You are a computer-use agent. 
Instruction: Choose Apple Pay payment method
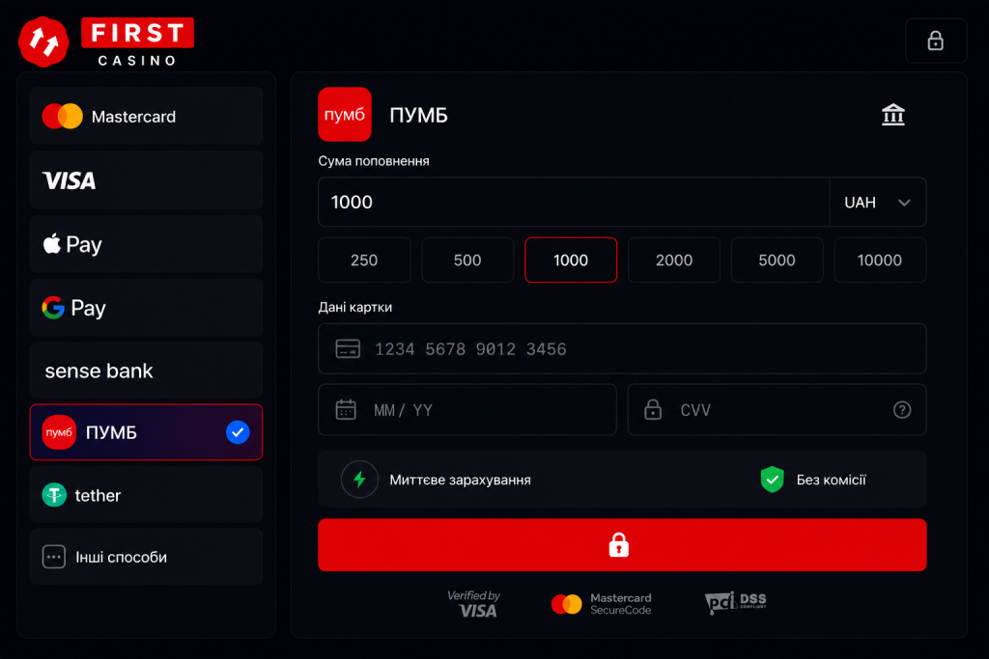[146, 244]
